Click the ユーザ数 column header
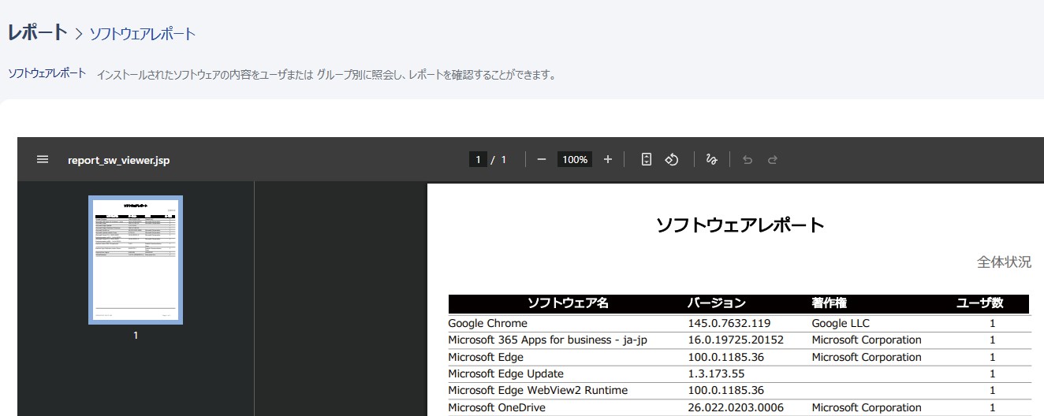This screenshot has height=416, width=1044. click(980, 303)
